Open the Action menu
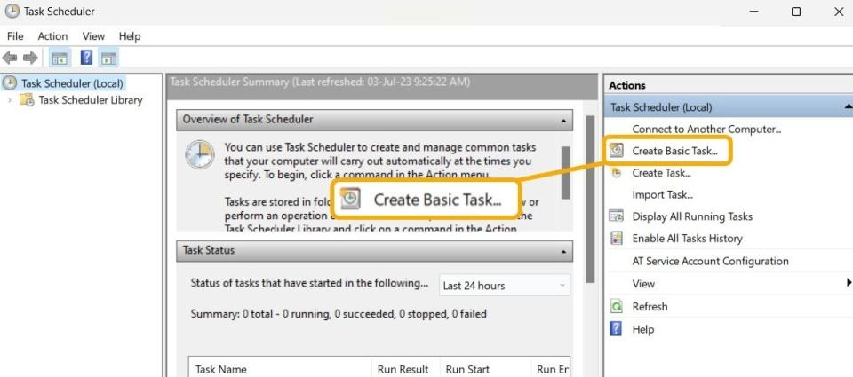The image size is (853, 377). coord(52,36)
